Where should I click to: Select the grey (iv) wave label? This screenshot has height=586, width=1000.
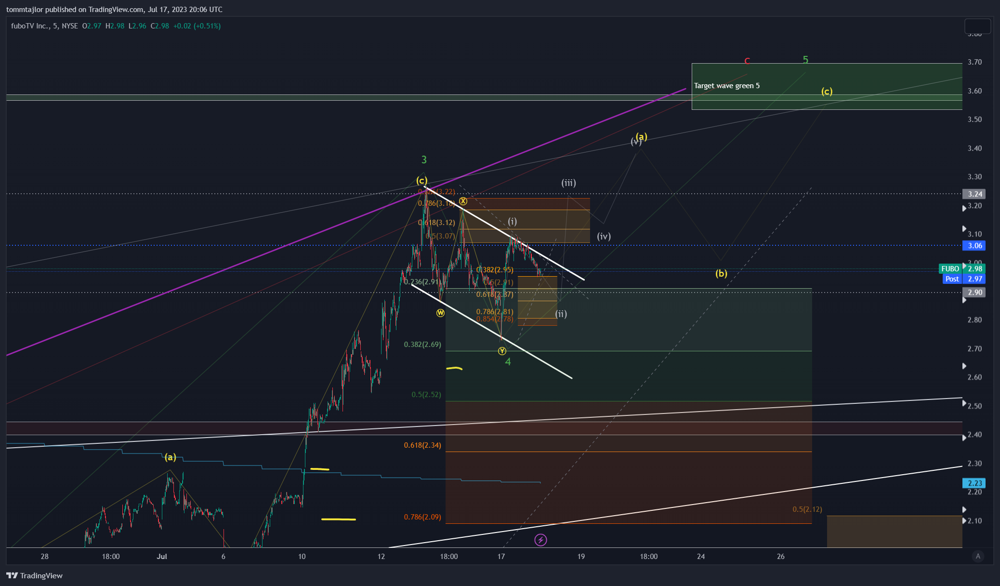coord(604,236)
